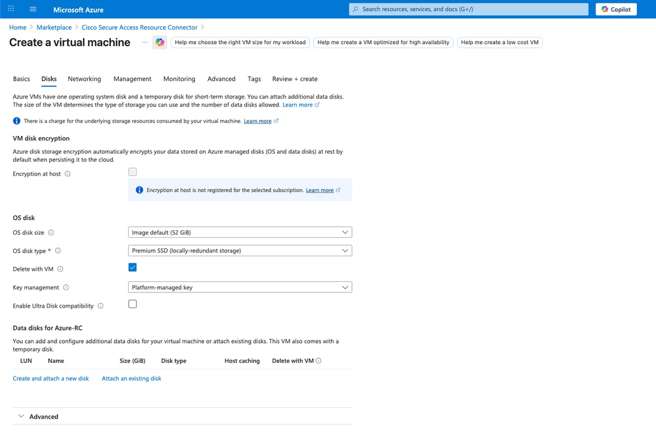This screenshot has height=437, width=656.
Task: Click the info icon in the charge notice banner
Action: pyautogui.click(x=16, y=120)
